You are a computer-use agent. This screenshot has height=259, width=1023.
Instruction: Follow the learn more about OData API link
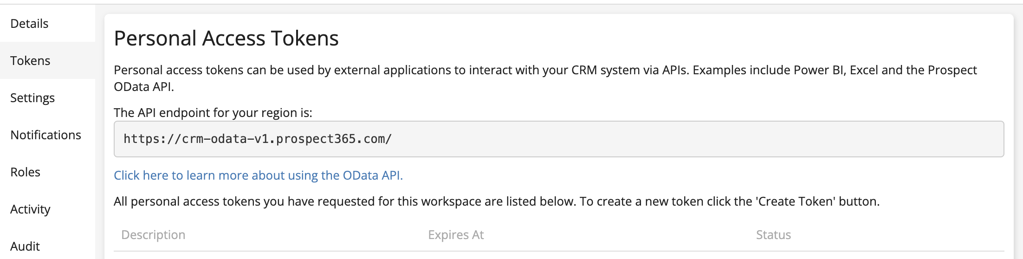[x=258, y=175]
